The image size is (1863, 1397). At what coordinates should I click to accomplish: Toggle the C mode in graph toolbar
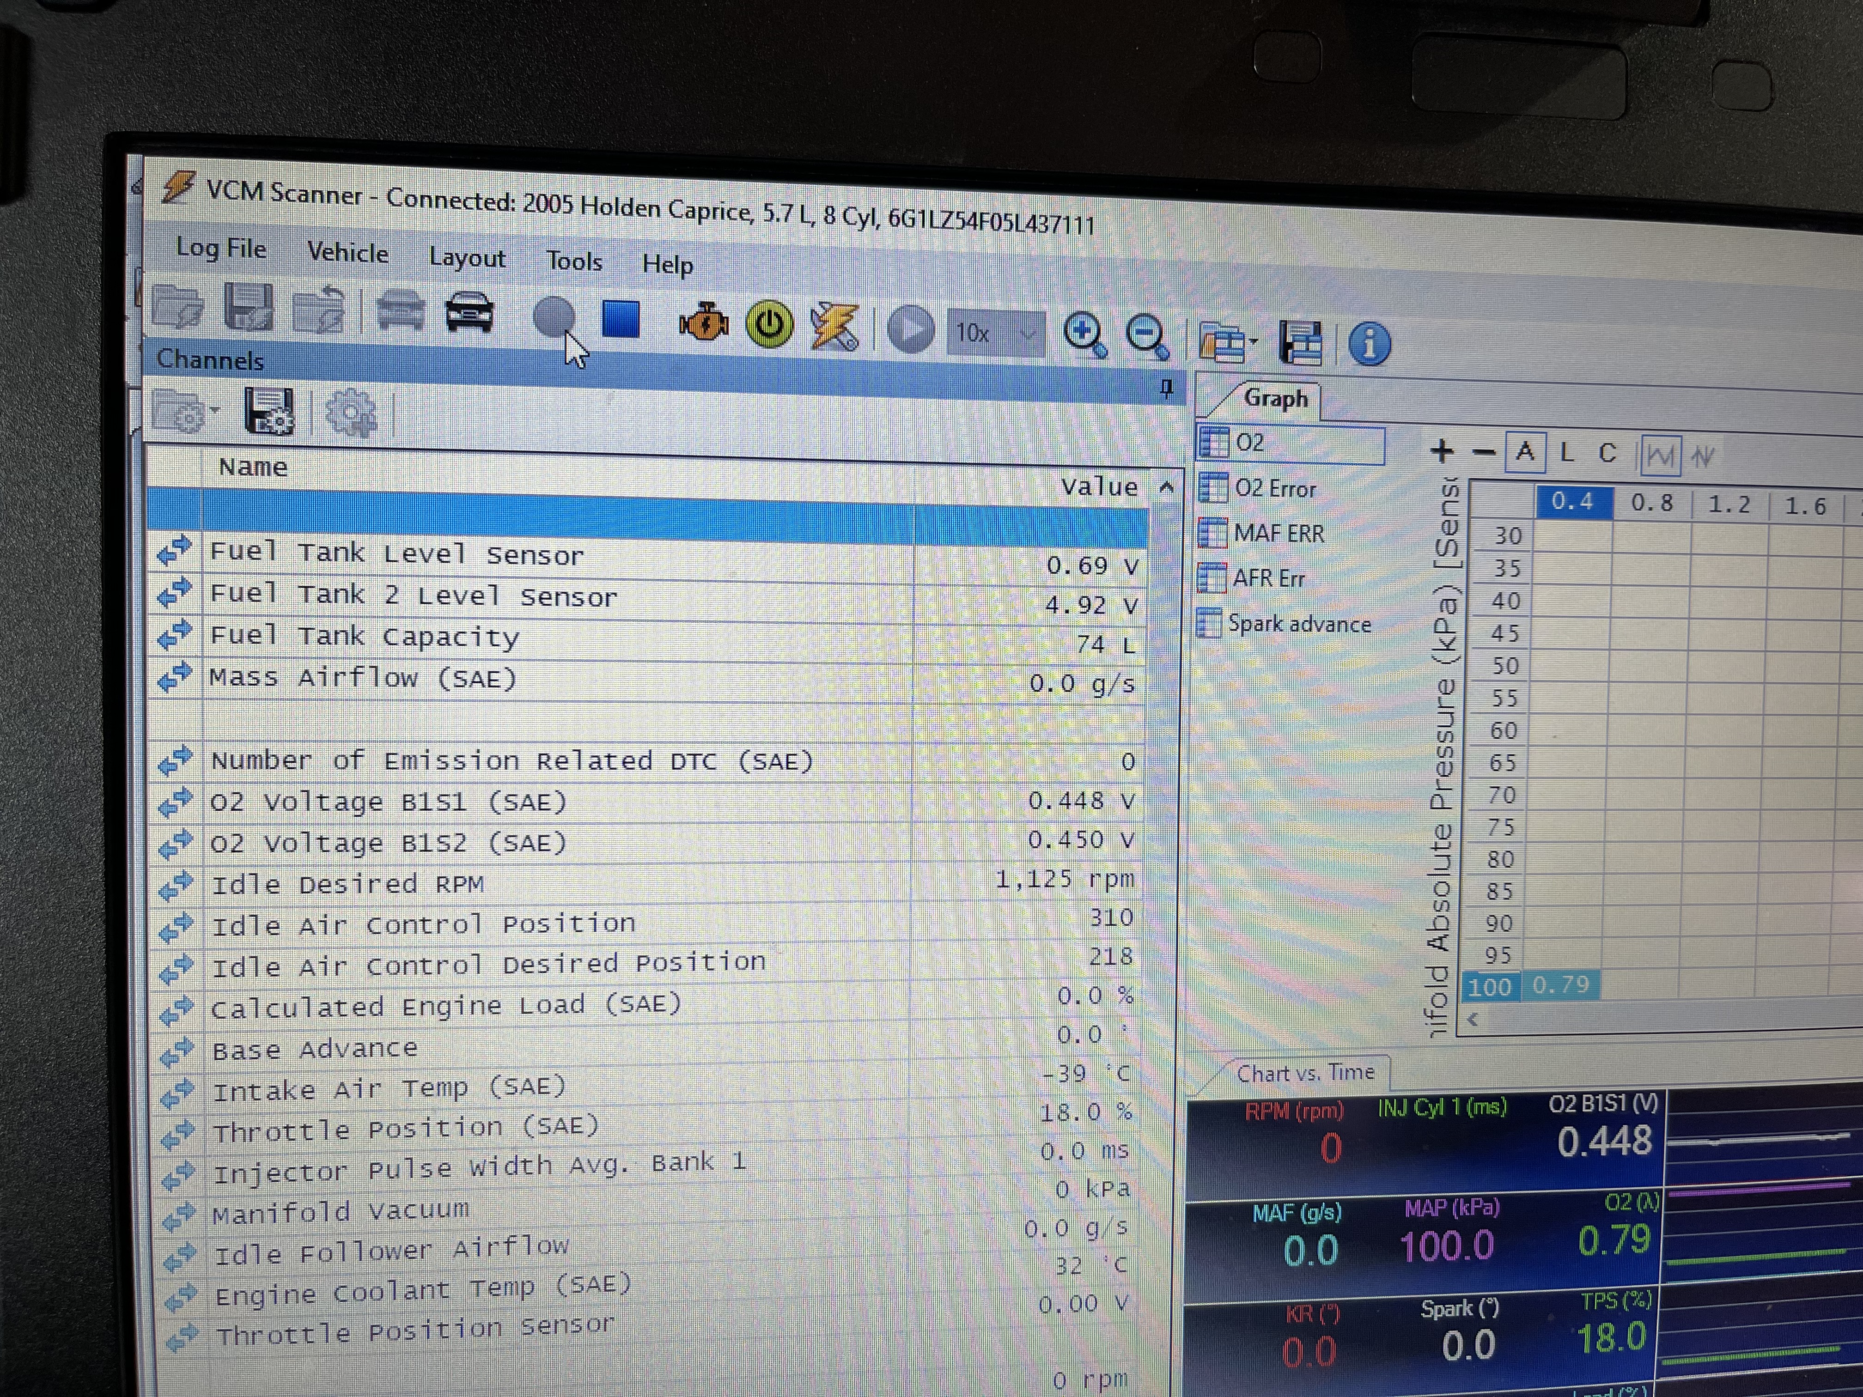point(1608,454)
